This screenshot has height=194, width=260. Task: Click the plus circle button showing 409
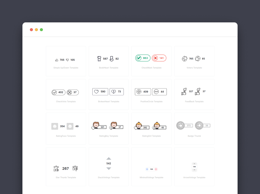coord(143,92)
